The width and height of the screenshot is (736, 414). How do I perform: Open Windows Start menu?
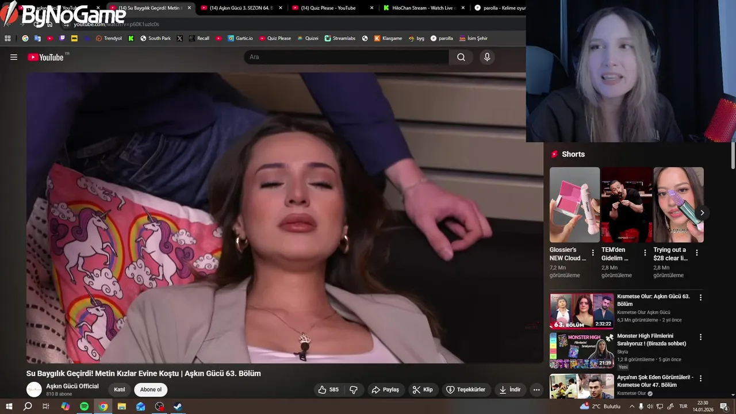pyautogui.click(x=9, y=407)
